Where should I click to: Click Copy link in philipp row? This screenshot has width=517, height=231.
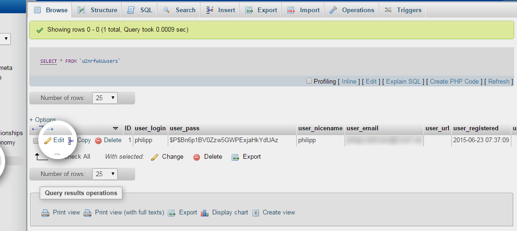point(84,140)
